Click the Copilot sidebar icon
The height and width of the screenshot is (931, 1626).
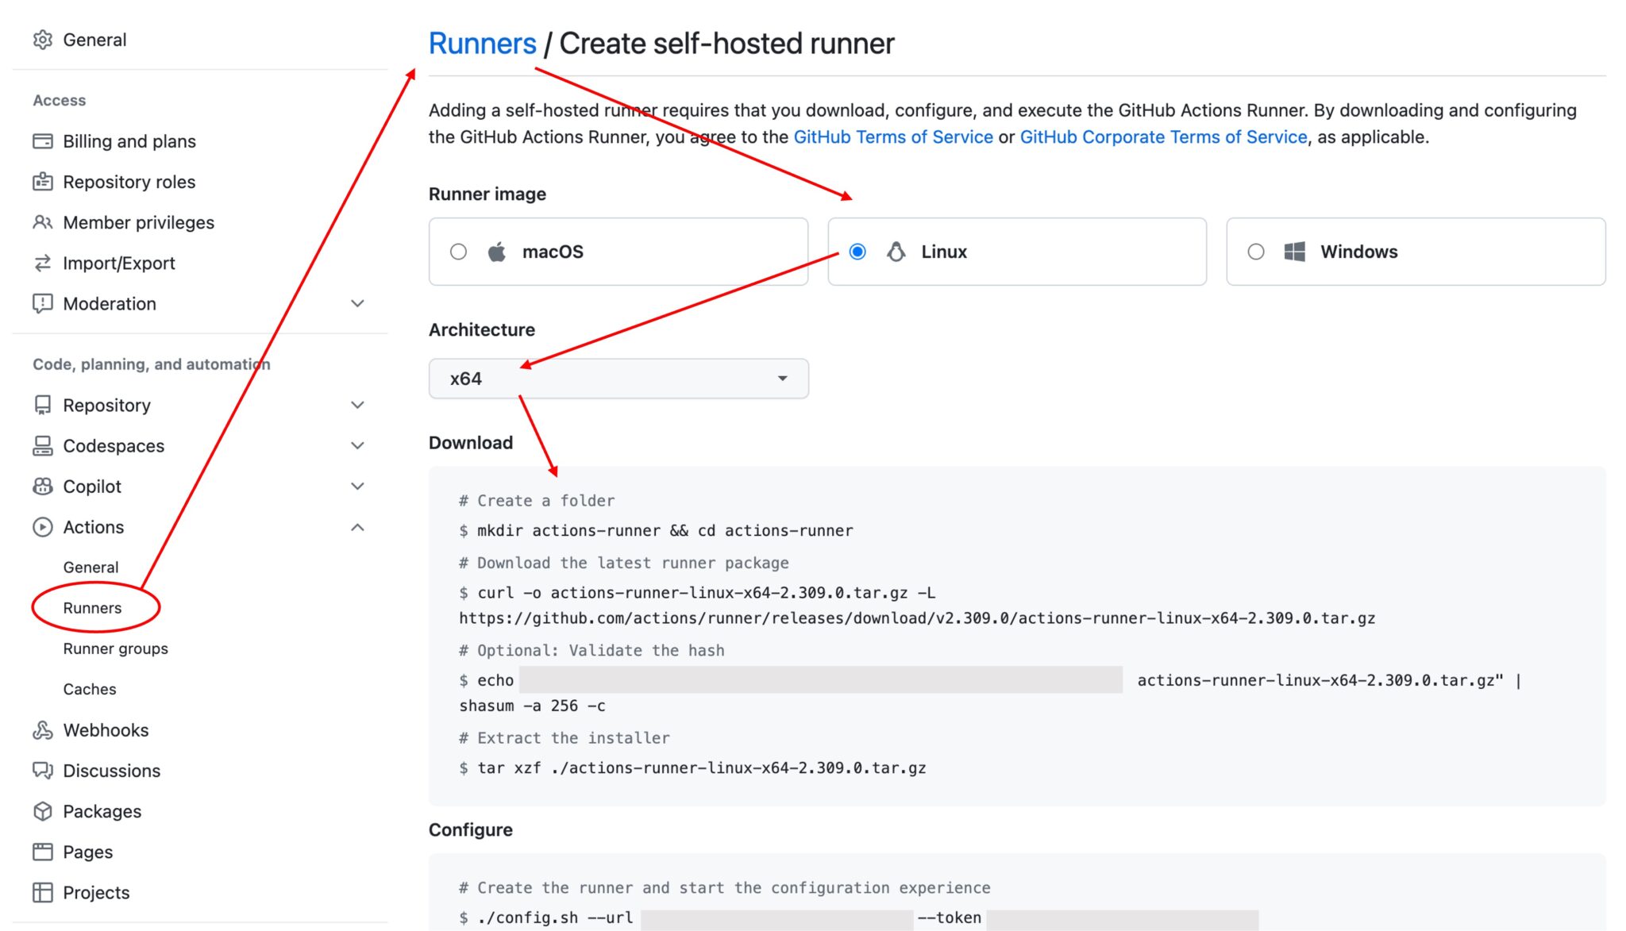point(43,486)
